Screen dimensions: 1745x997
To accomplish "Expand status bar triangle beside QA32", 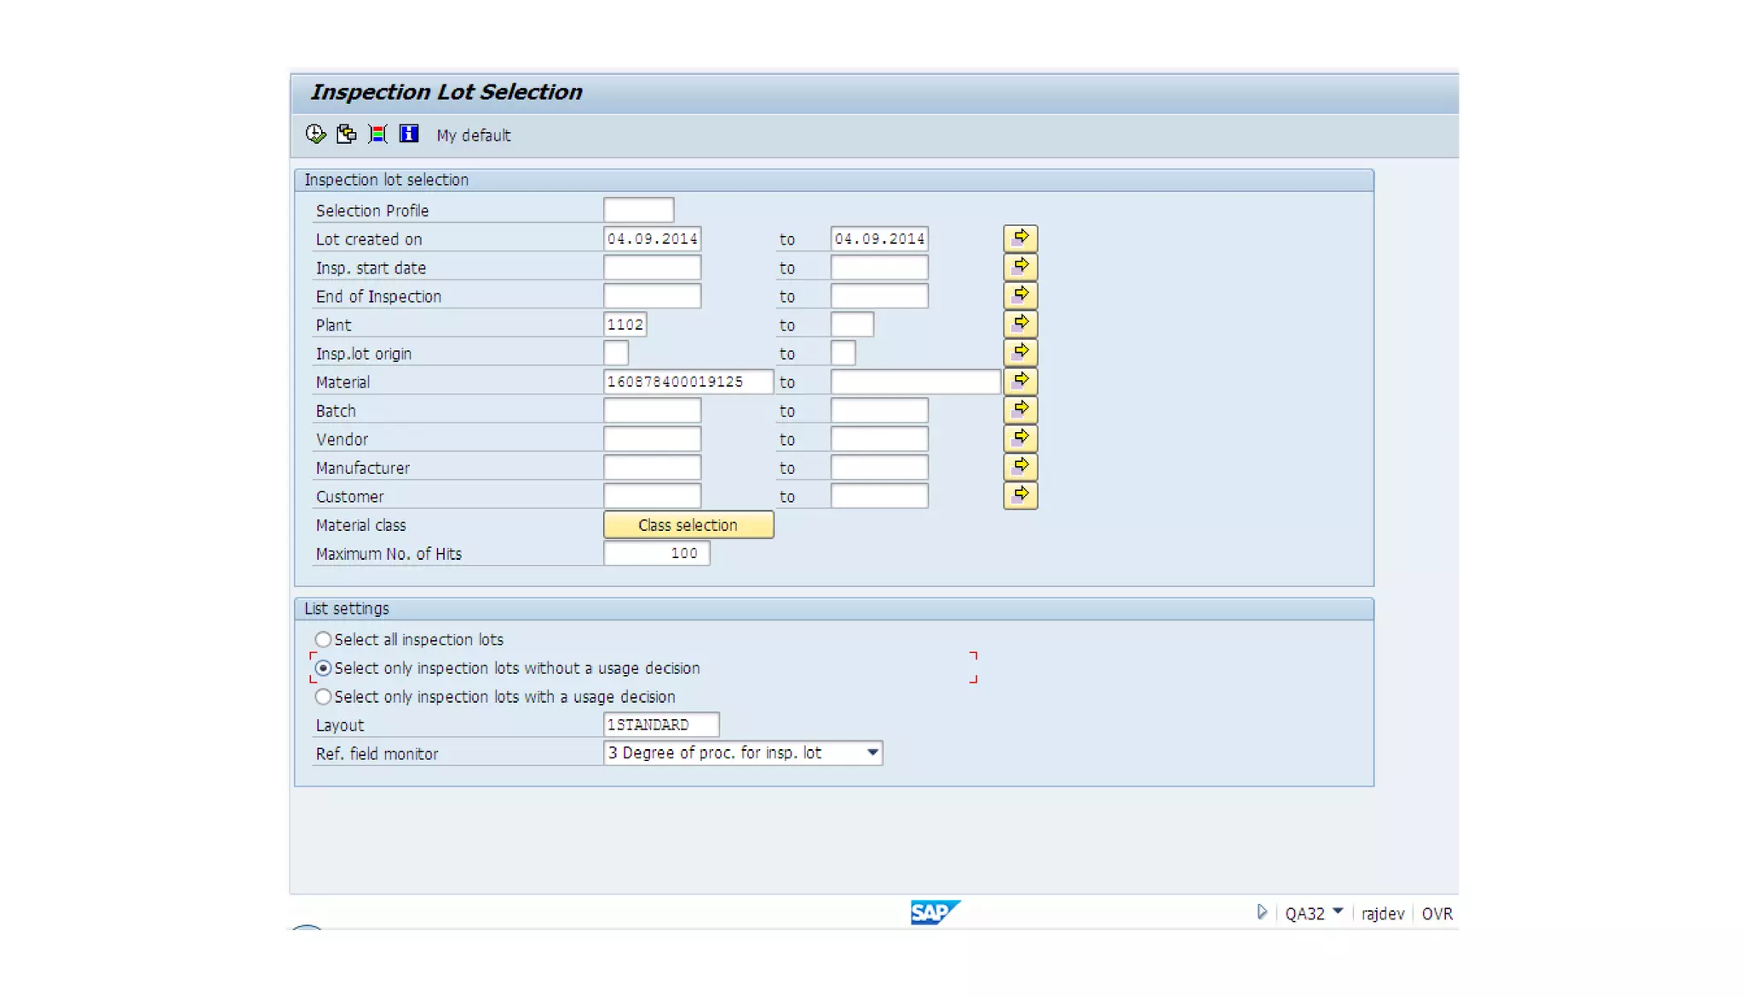I will click(1262, 913).
